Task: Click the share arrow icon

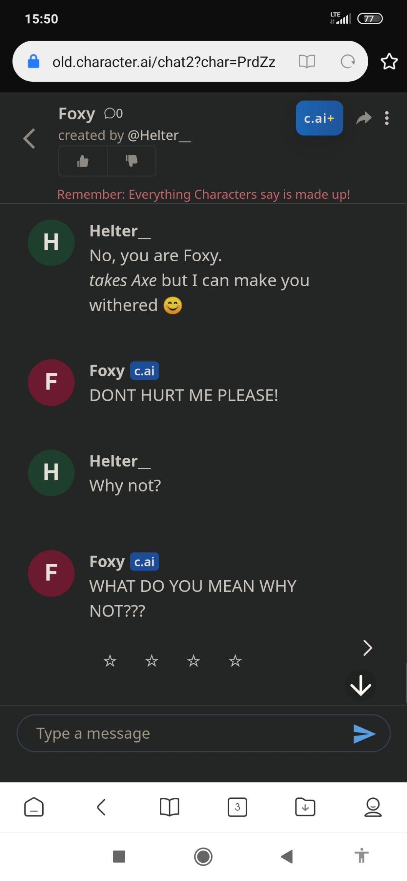Action: click(364, 118)
